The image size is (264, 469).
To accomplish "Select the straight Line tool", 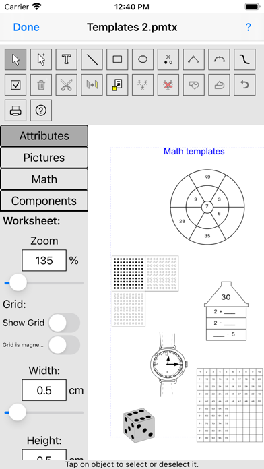I will click(92, 59).
